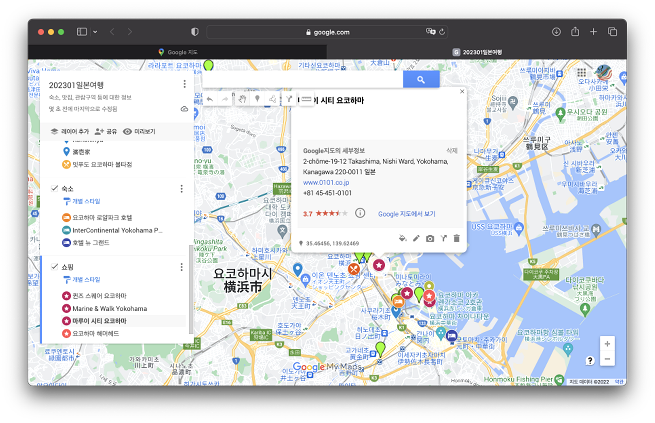Image resolution: width=655 pixels, height=423 pixels.
Task: Toggle 미리보기 preview eye button
Action: click(139, 131)
